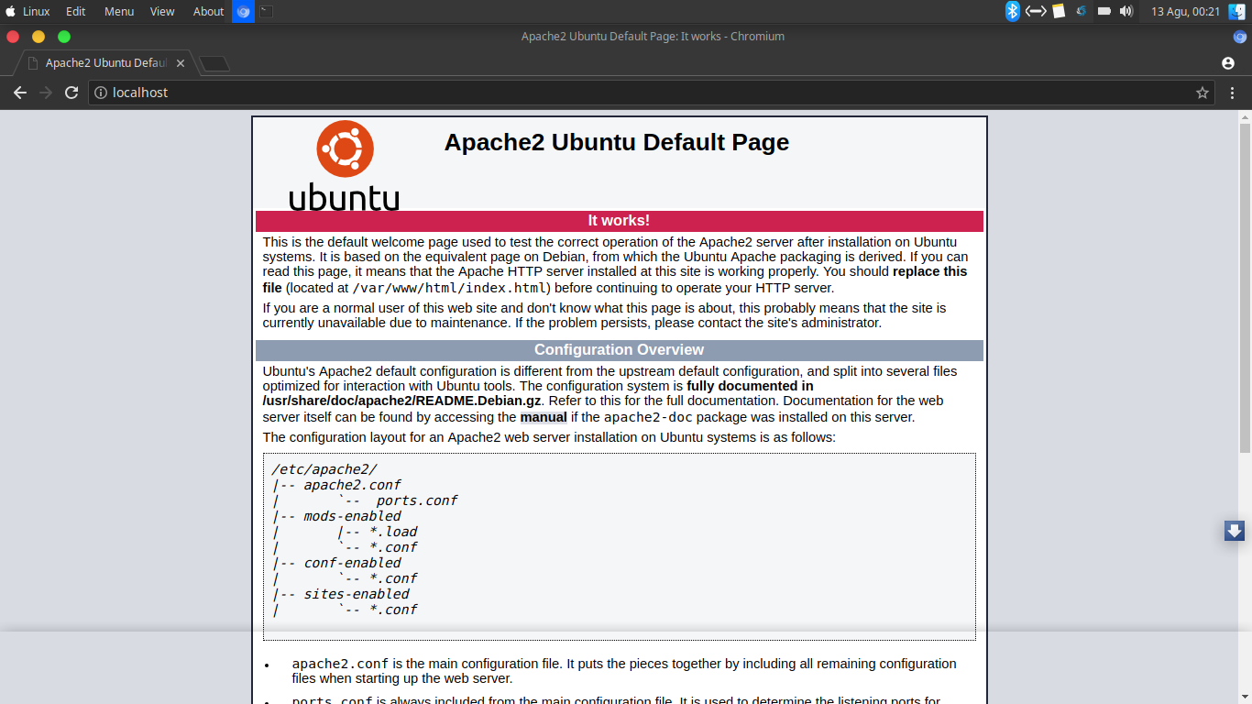Click the site information icon beside localhost
Screen dimensions: 1252x704
(98, 92)
